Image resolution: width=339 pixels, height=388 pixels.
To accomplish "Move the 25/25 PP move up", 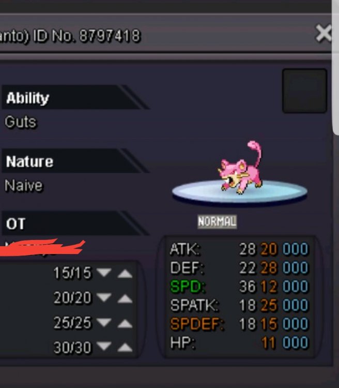I will coord(125,323).
